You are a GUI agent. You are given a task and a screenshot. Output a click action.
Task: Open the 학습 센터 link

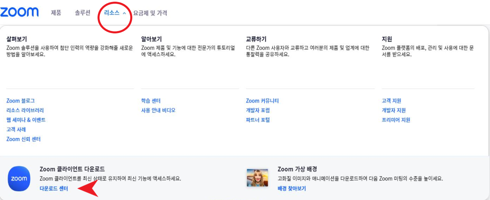click(x=151, y=101)
